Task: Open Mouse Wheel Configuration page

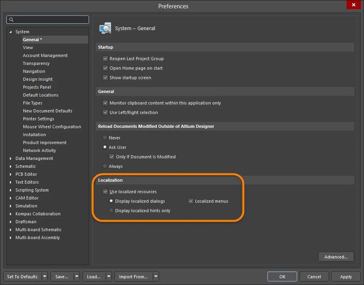Action: (x=52, y=127)
